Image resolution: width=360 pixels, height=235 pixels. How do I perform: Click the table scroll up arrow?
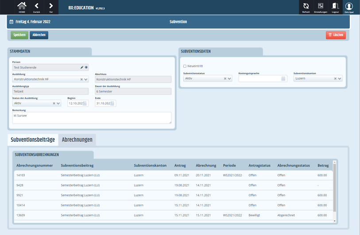334,162
